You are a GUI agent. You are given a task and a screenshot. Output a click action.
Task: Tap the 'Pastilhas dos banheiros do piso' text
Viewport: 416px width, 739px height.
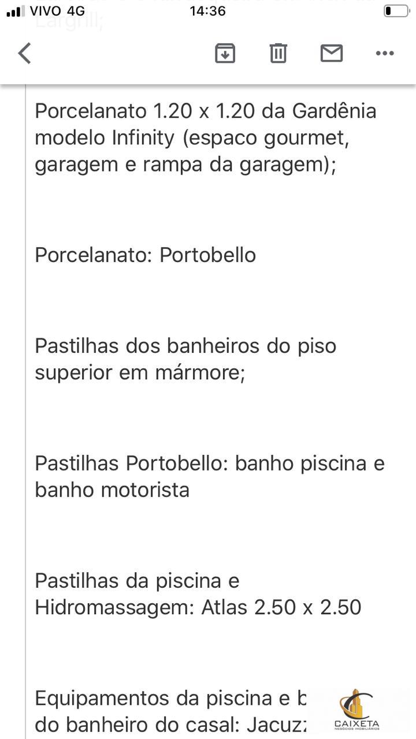[x=185, y=346]
